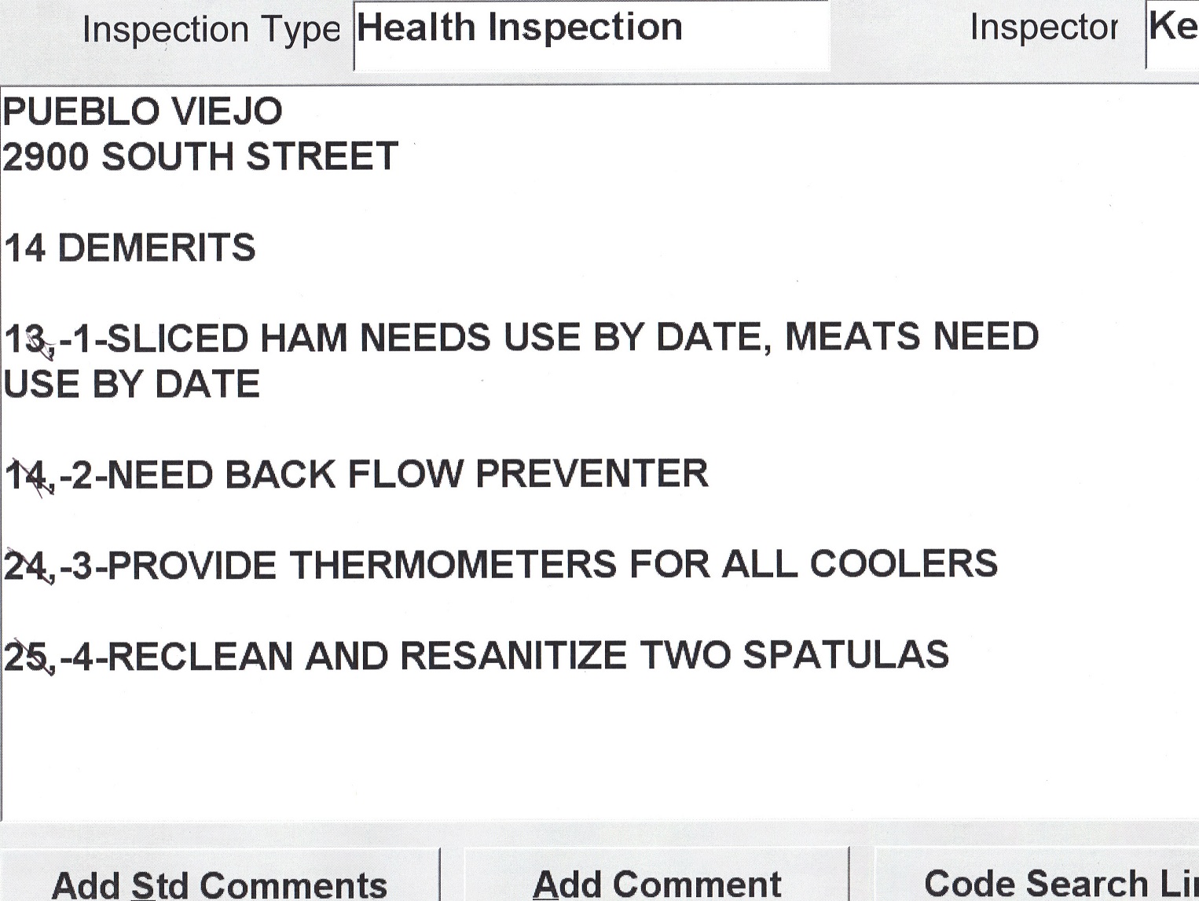The image size is (1199, 901).
Task: Select the 14 DEMERITS line
Action: (130, 248)
